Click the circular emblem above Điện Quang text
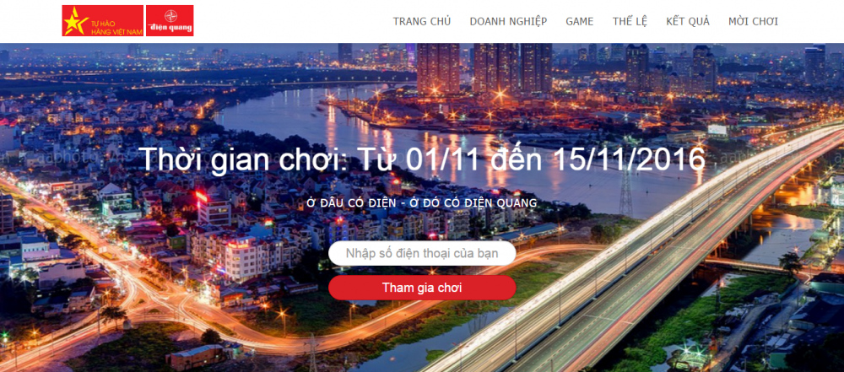This screenshot has height=372, width=844. point(170,15)
